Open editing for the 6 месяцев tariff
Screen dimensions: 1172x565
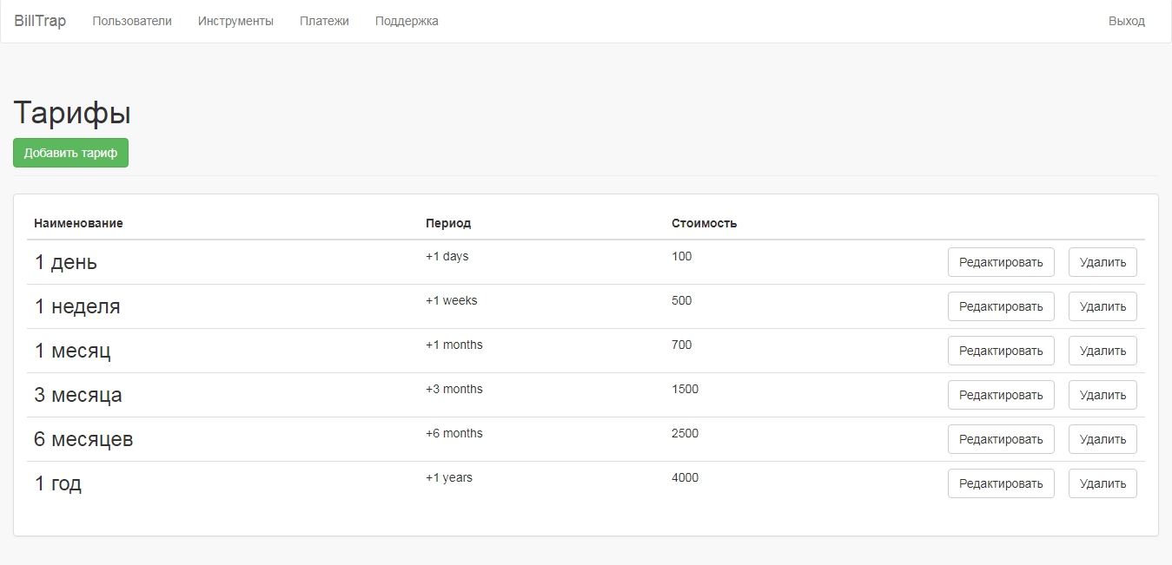(1000, 439)
